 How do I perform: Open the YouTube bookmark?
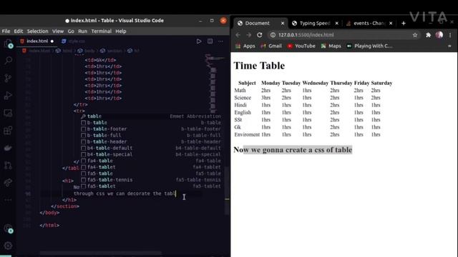point(301,46)
